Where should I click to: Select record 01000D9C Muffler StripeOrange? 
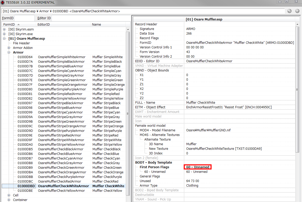click(x=64, y=126)
